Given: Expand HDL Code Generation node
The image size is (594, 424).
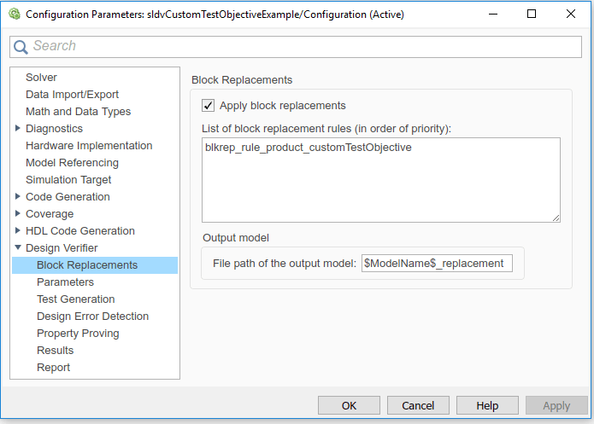Looking at the screenshot, I should point(18,231).
